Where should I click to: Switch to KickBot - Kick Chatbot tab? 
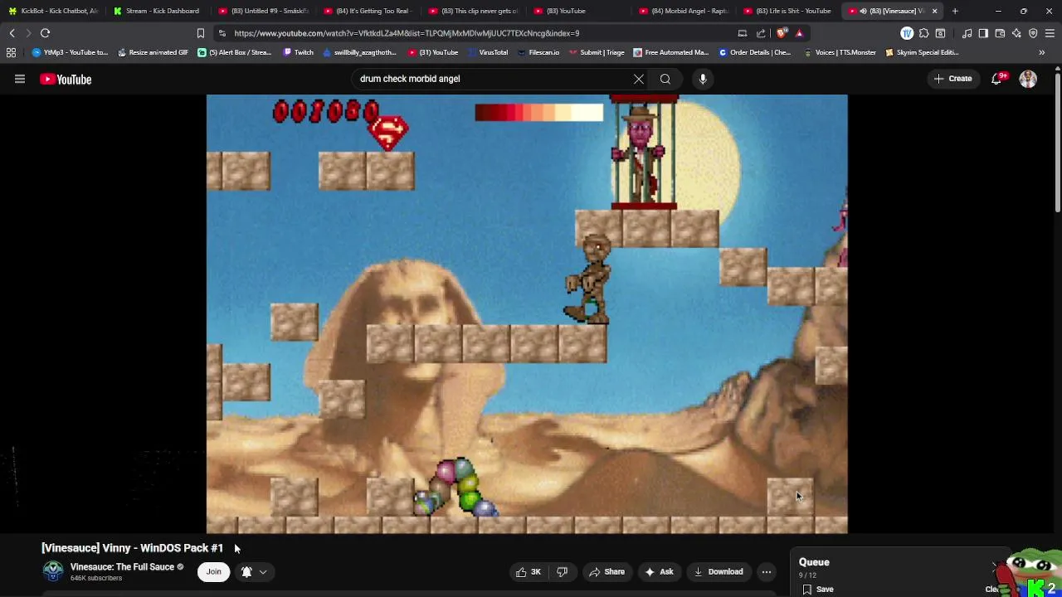[x=53, y=11]
